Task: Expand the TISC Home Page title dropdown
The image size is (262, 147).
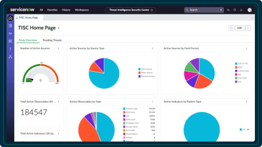Action: [59, 28]
